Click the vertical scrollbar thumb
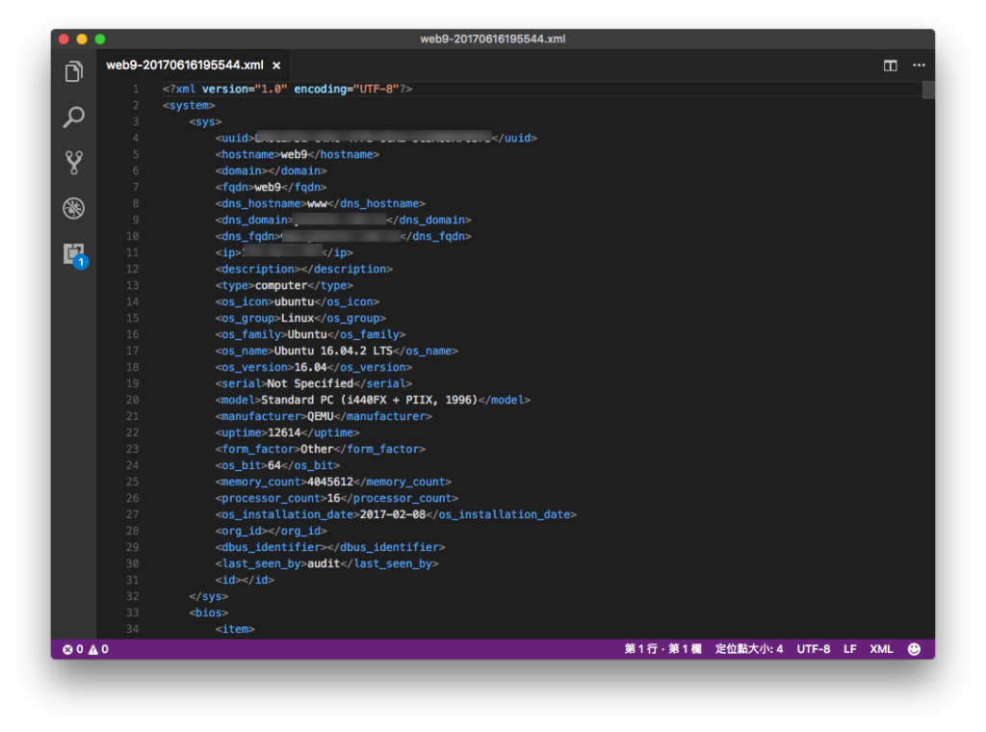The height and width of the screenshot is (732, 986). coord(928,90)
